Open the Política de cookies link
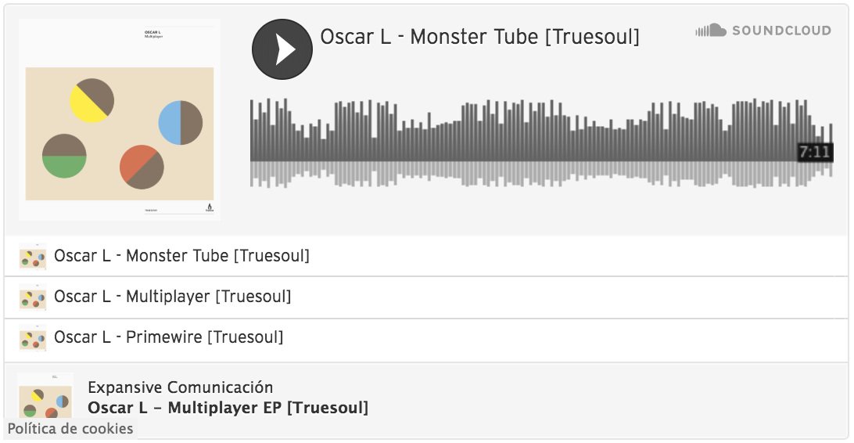Viewport: 854px width, 443px height. coord(70,429)
